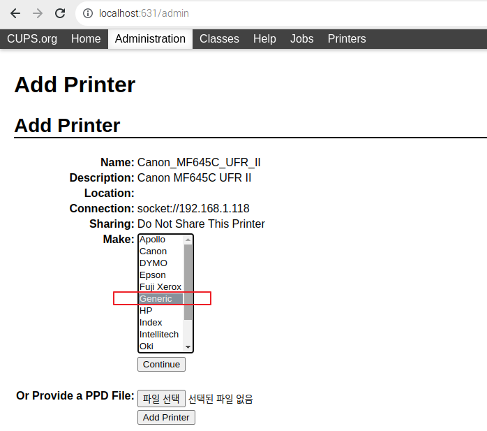Click the Make list scroll-up arrow
Screen dimensions: 487x431
188,240
